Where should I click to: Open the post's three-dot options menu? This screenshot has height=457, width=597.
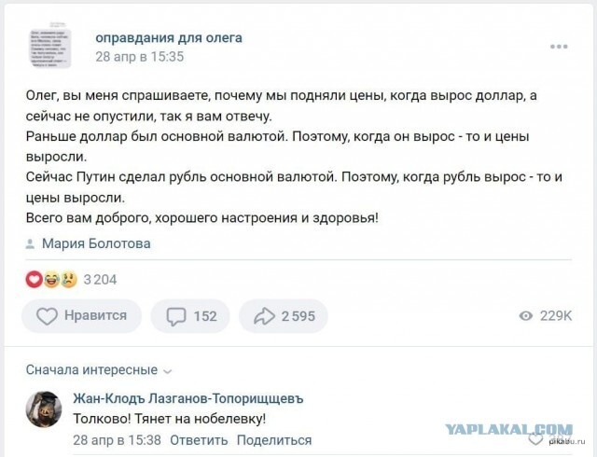[560, 46]
